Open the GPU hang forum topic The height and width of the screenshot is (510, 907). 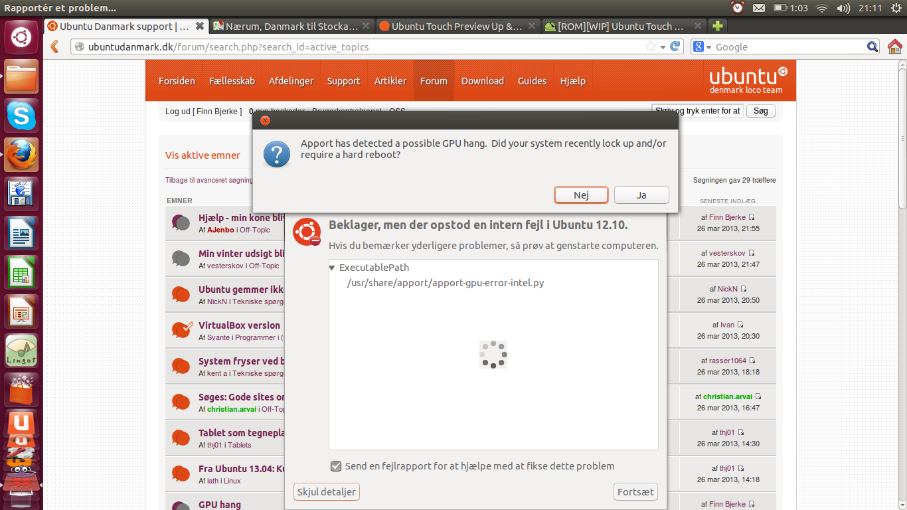point(220,505)
